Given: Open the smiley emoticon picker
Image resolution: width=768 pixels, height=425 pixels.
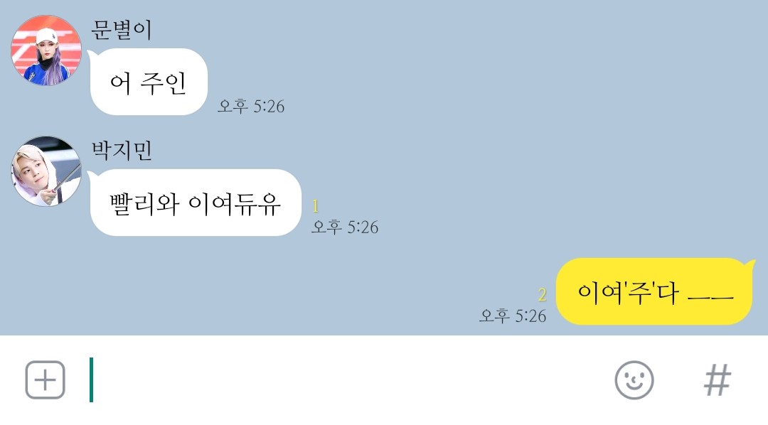Looking at the screenshot, I should (x=634, y=380).
